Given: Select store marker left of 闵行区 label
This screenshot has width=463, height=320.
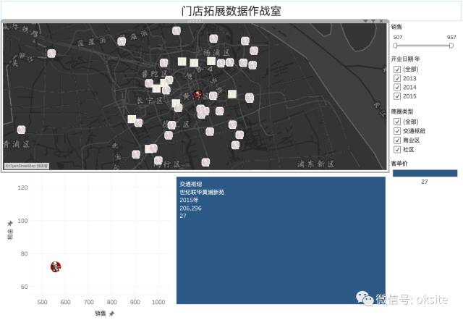Looking at the screenshot, I should (x=158, y=161).
